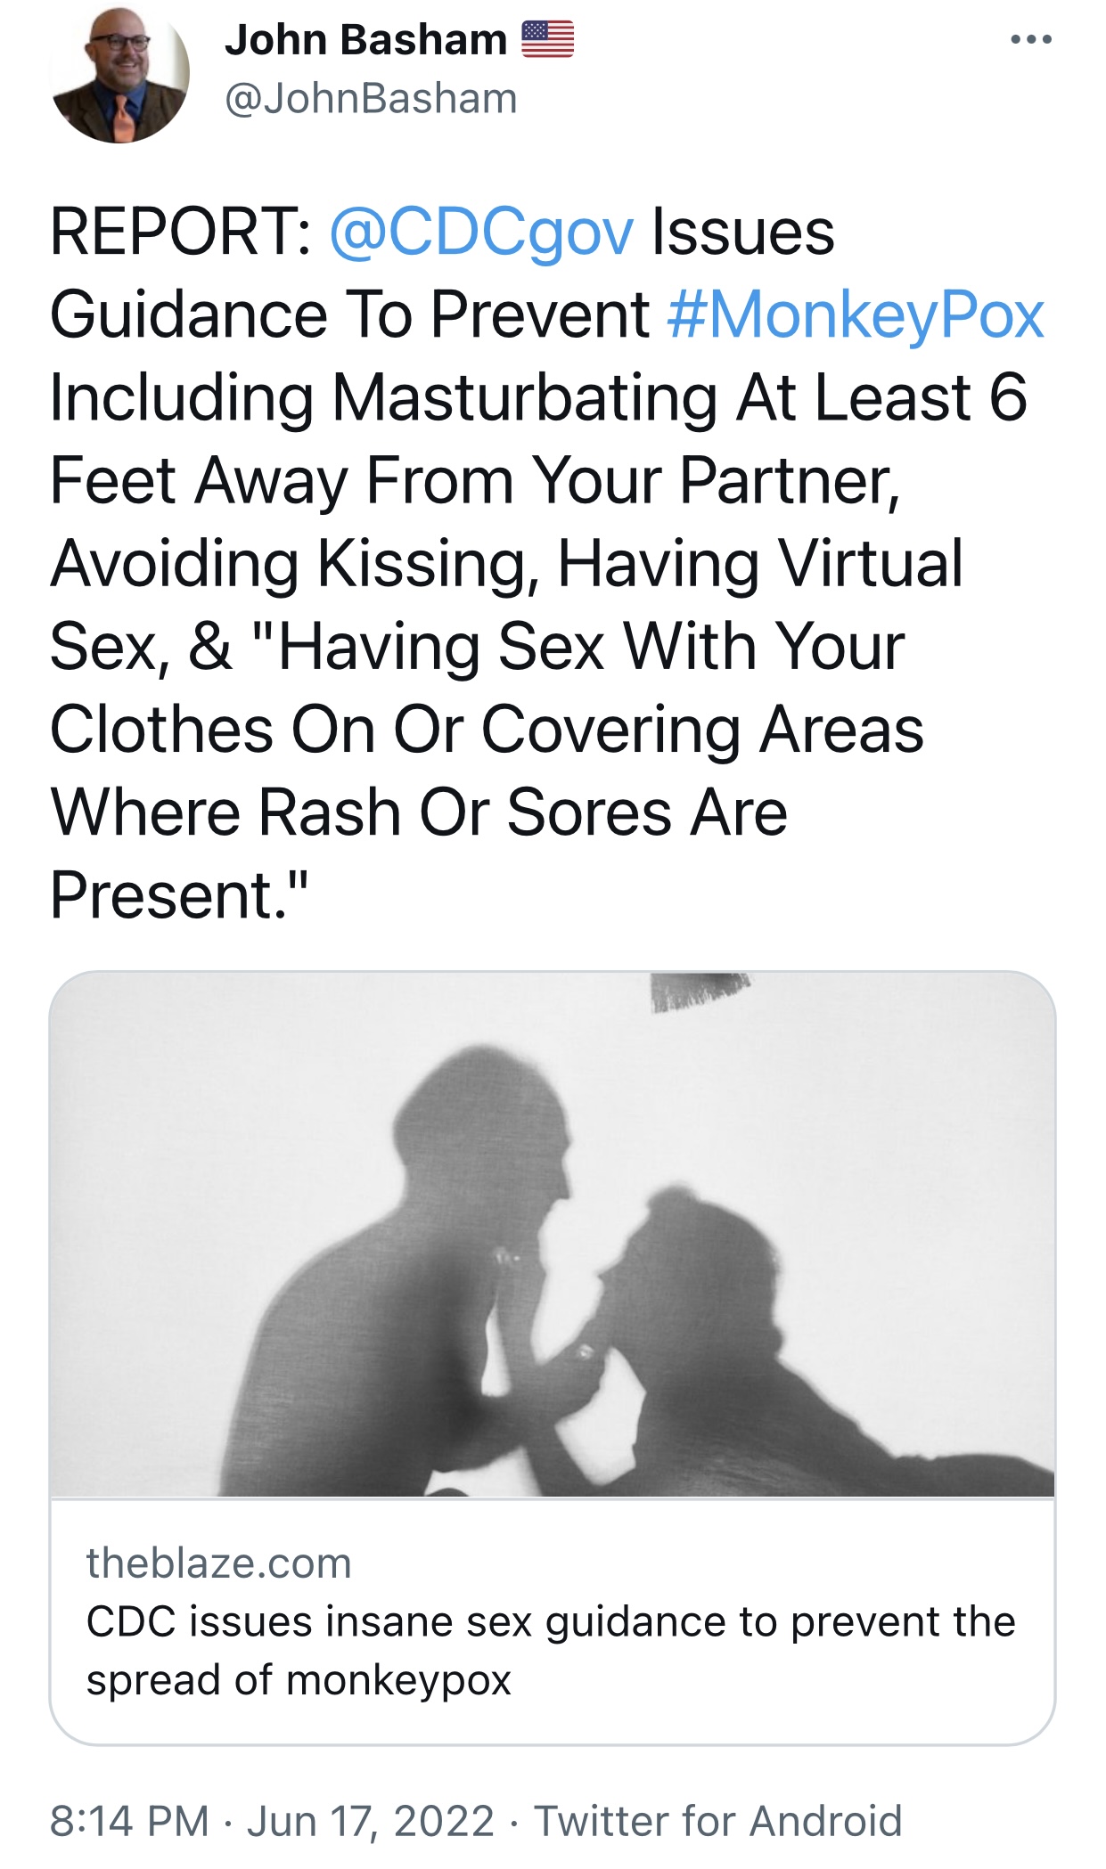Open the three-dot more options menu
Image resolution: width=1106 pixels, height=1869 pixels.
click(1031, 39)
